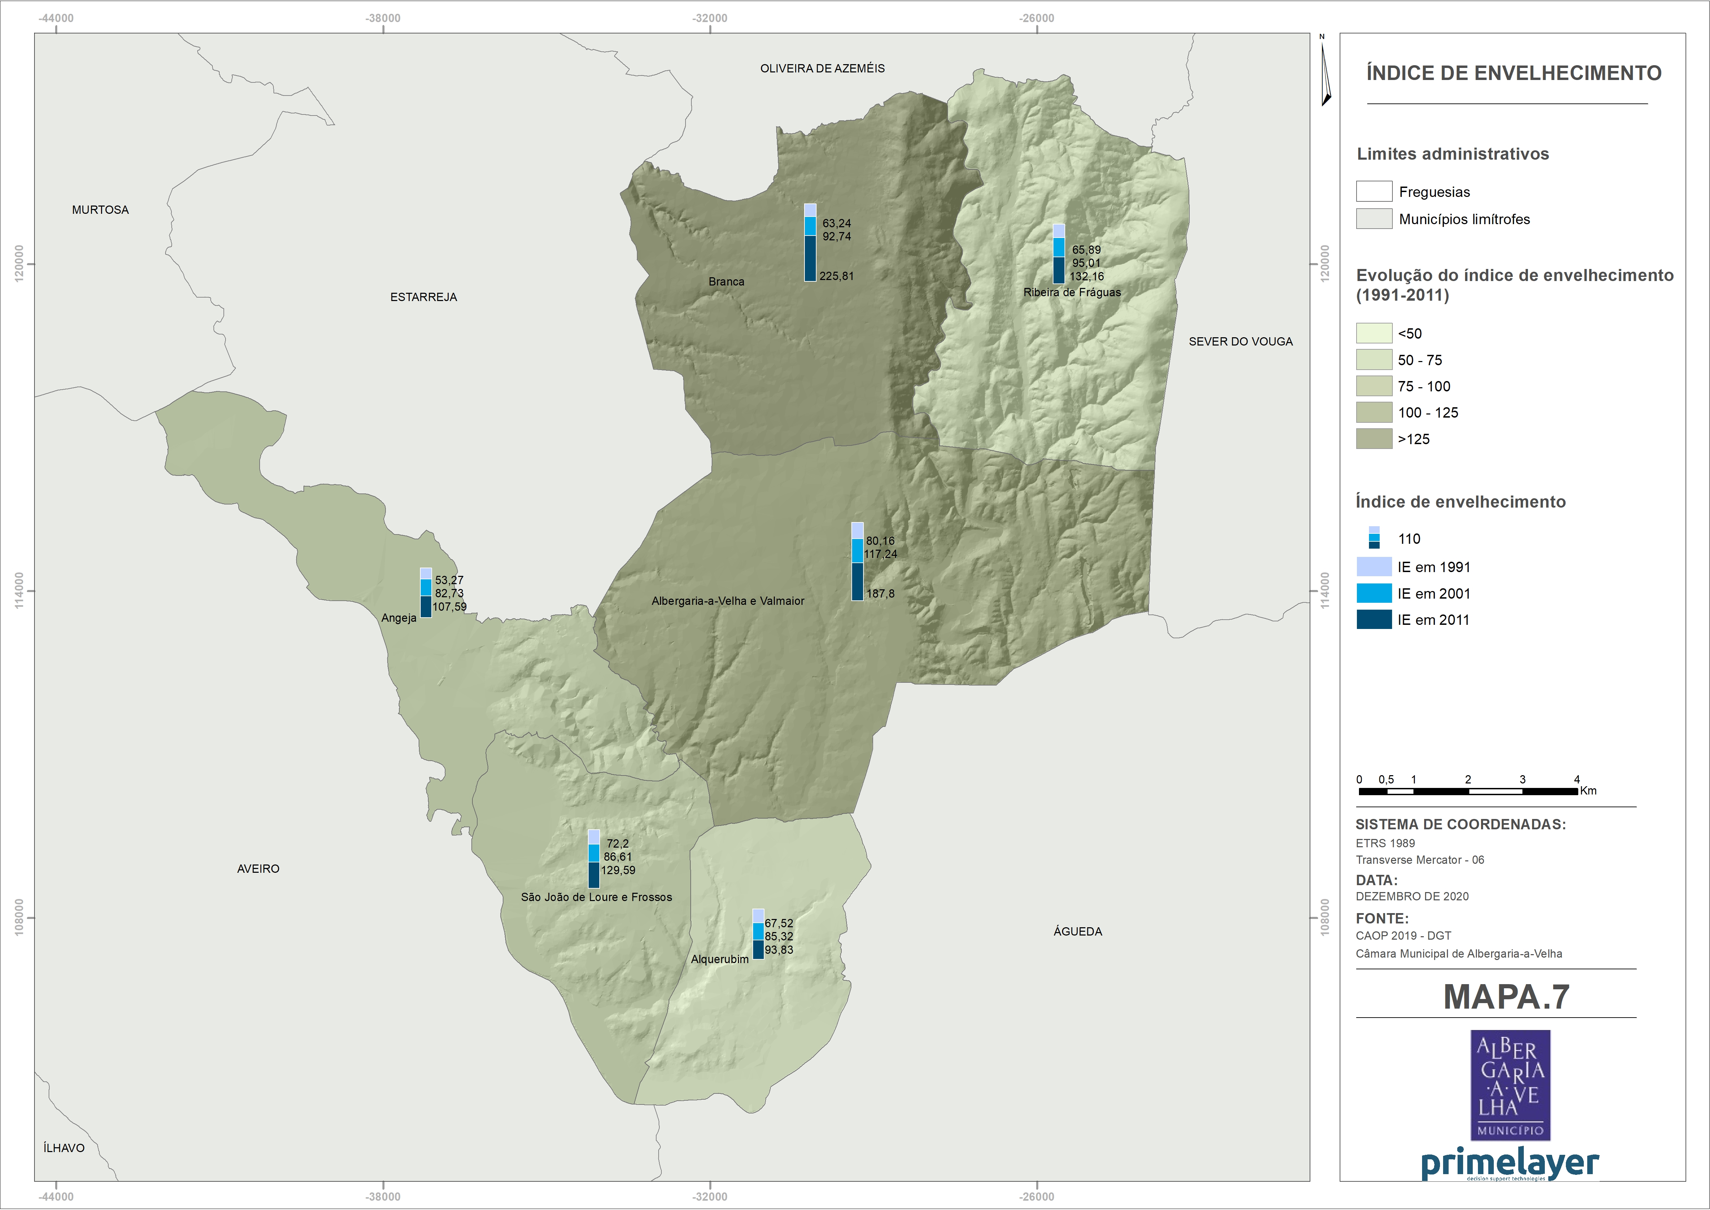The width and height of the screenshot is (1710, 1210).
Task: Click the Ribeira de Fráguas bar chart
Action: coord(1059,253)
